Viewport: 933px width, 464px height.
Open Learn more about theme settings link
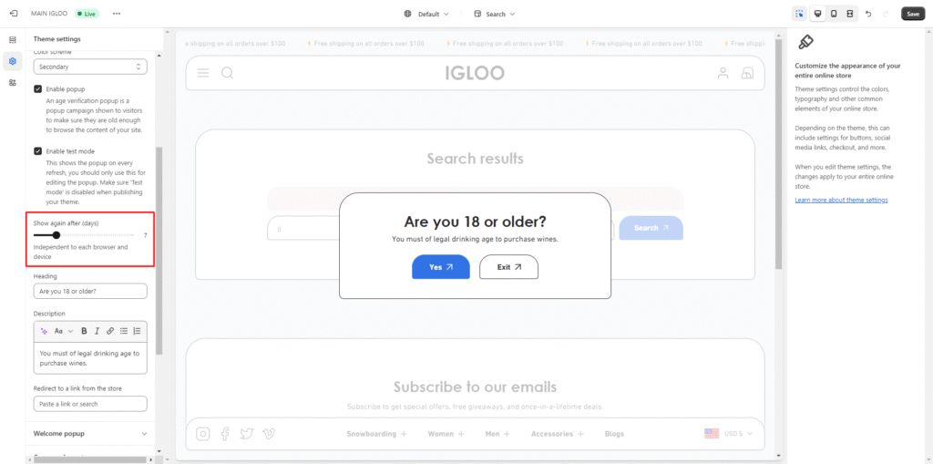[x=841, y=200]
